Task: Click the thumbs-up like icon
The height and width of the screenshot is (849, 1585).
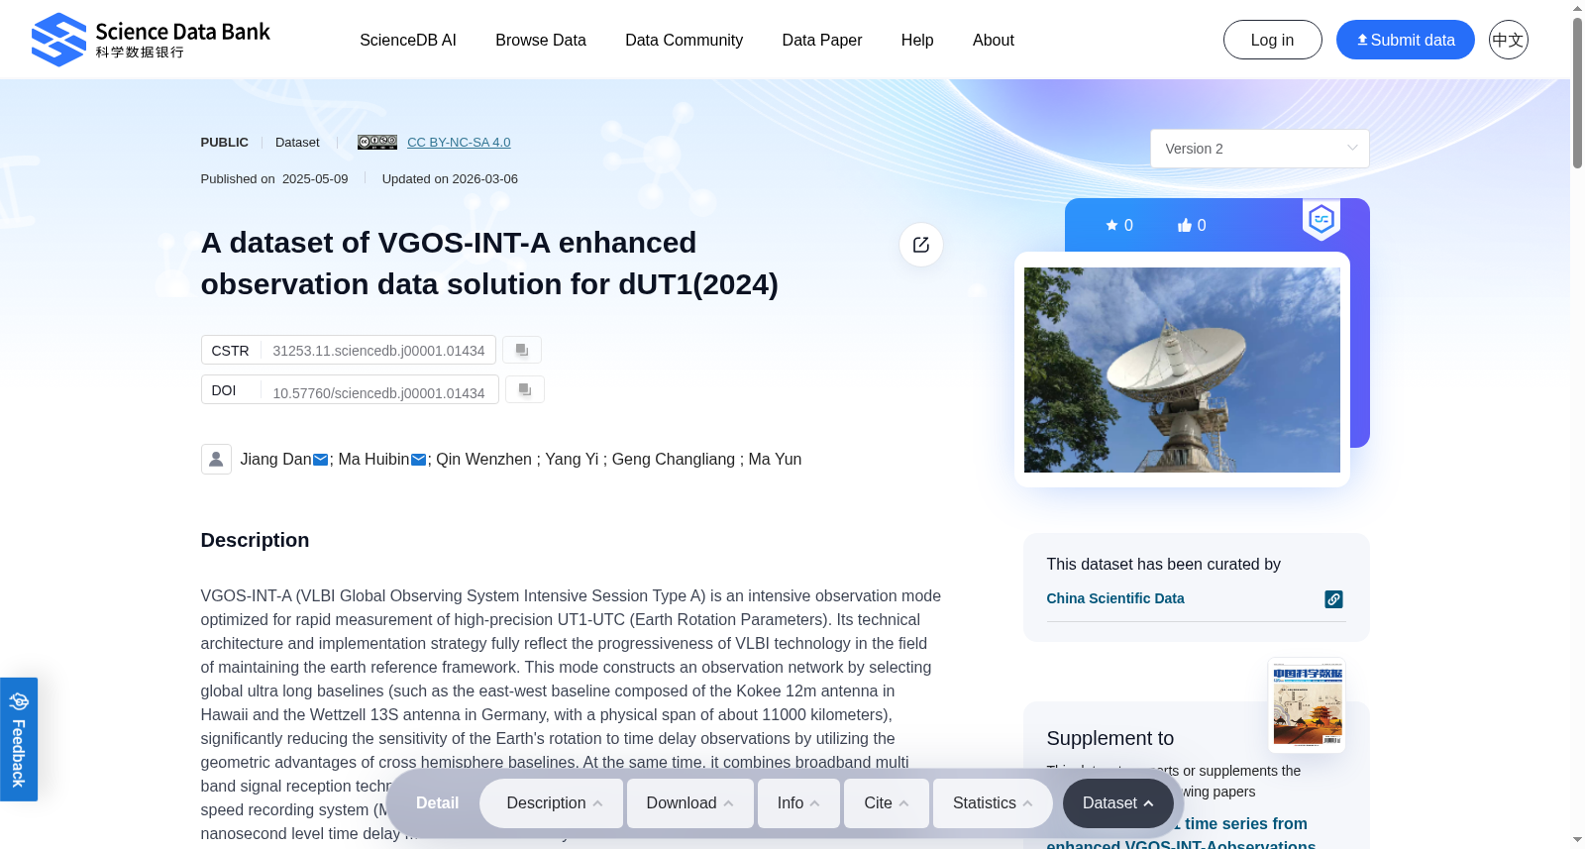Action: coord(1184,225)
